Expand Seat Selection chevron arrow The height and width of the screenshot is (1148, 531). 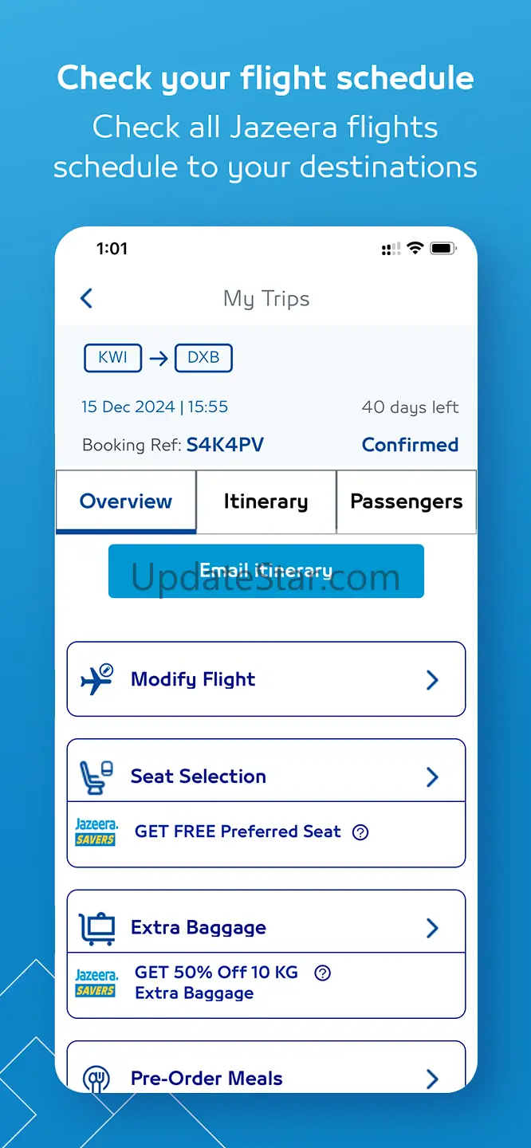pos(432,776)
